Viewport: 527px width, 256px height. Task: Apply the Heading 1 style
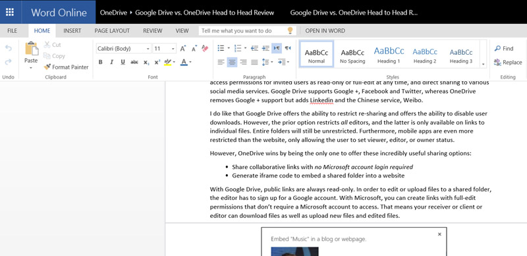coord(389,54)
